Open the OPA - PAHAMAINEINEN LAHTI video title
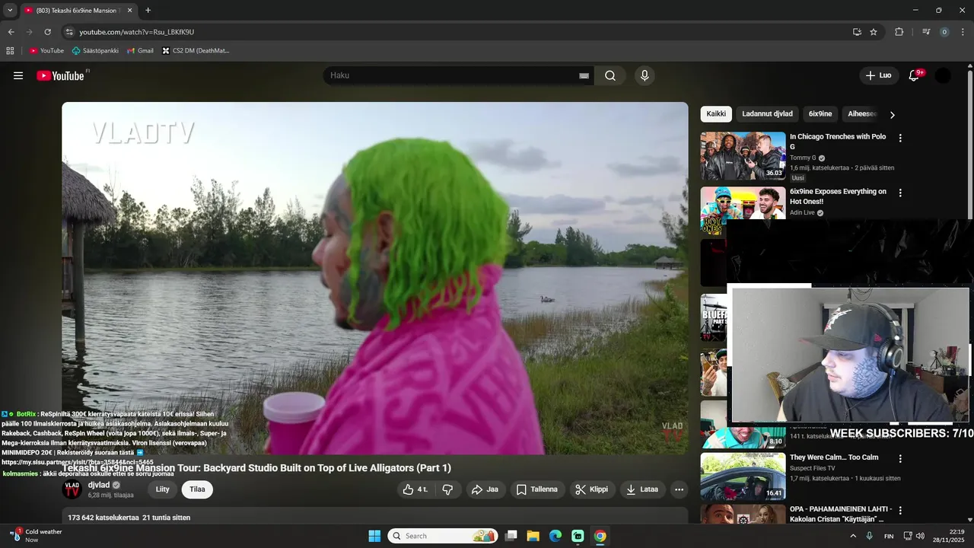 pyautogui.click(x=840, y=514)
